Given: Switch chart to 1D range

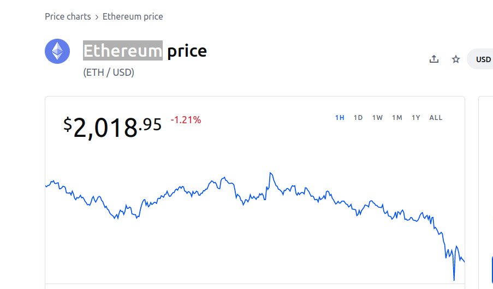Looking at the screenshot, I should tap(358, 118).
